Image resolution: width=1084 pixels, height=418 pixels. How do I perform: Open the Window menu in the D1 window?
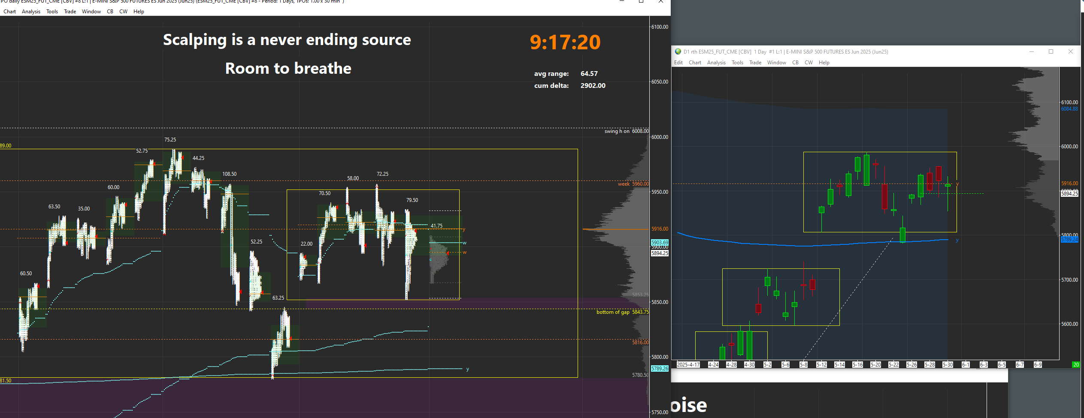coord(777,63)
